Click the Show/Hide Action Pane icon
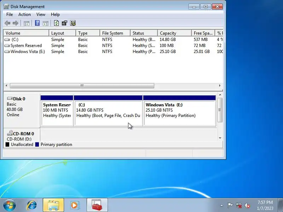The height and width of the screenshot is (212, 283). click(x=46, y=23)
